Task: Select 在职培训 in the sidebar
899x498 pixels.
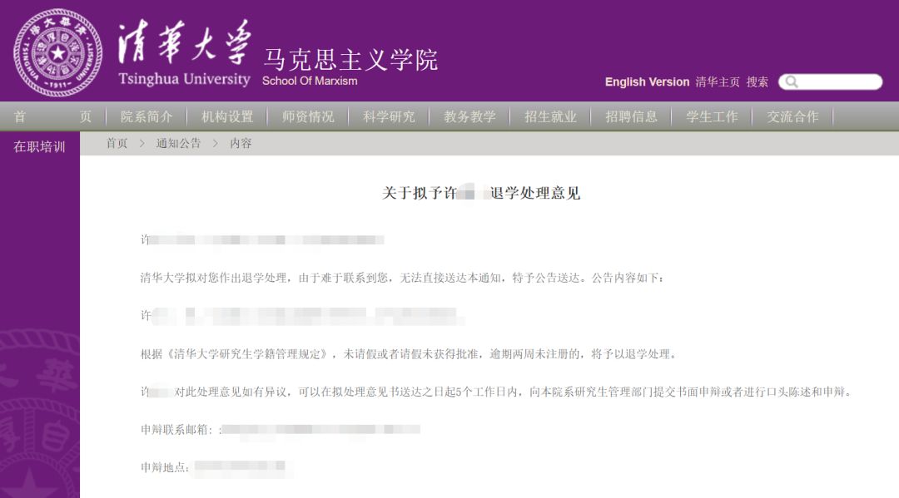Action: coord(40,146)
